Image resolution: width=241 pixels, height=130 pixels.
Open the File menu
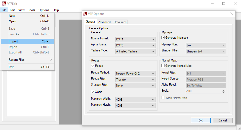[x=4, y=10]
